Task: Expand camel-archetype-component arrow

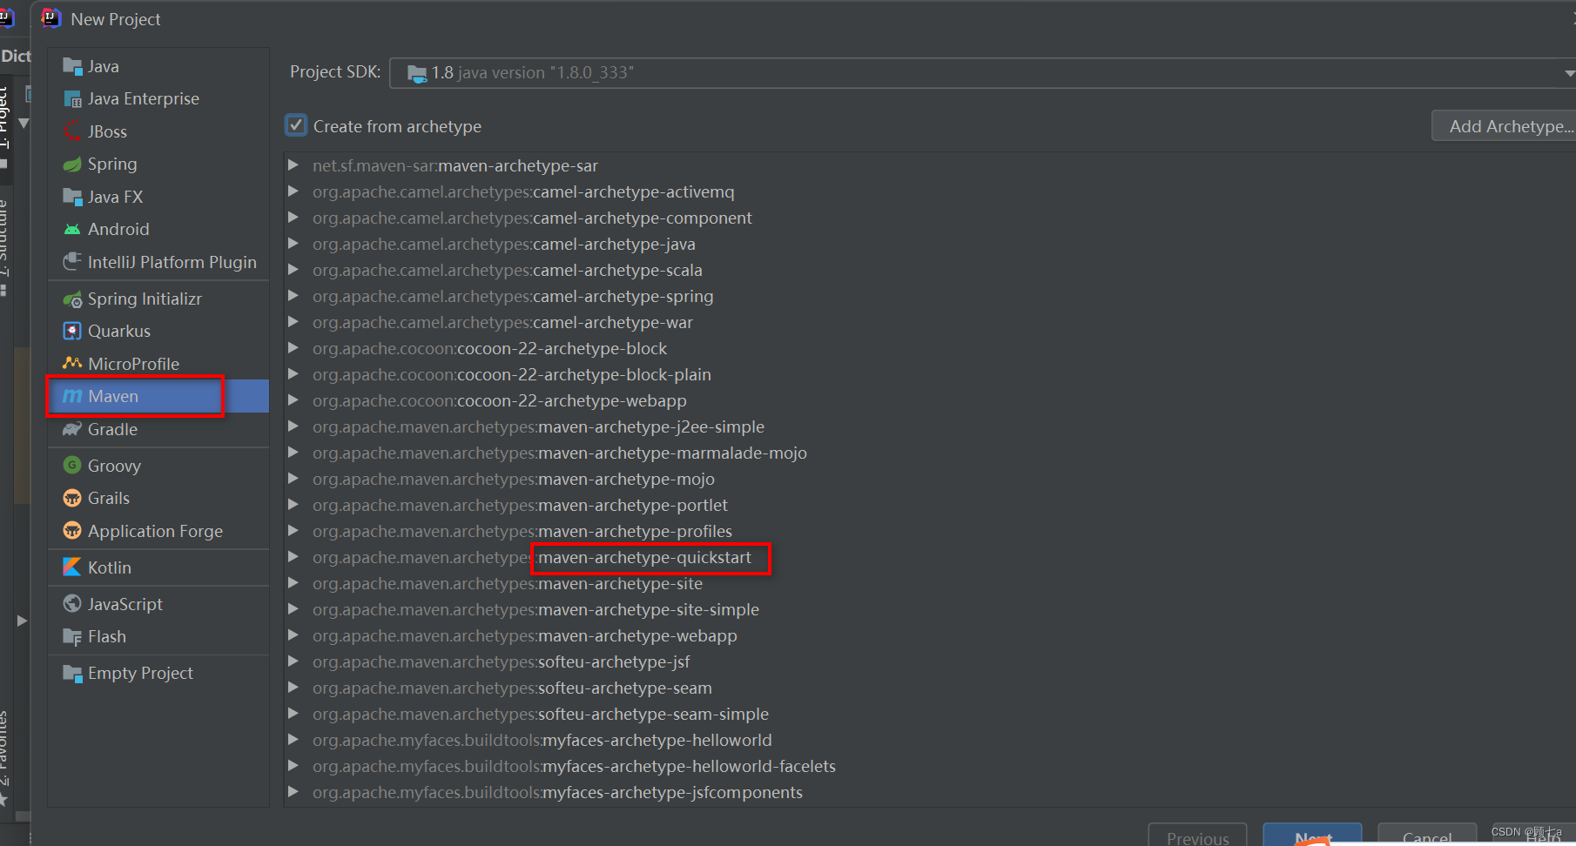Action: 293,218
